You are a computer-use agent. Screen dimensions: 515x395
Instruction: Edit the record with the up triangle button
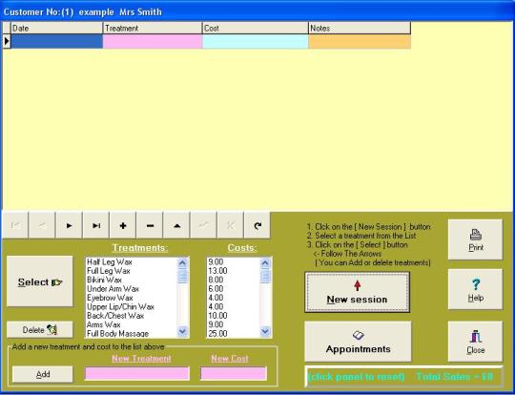[176, 225]
